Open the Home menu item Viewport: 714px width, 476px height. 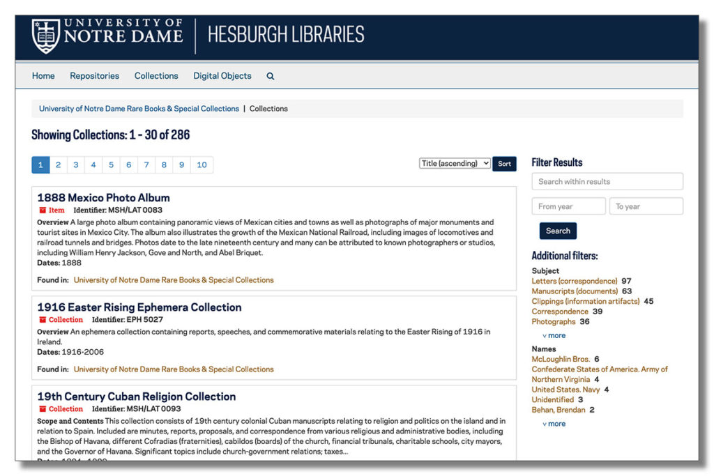point(43,76)
